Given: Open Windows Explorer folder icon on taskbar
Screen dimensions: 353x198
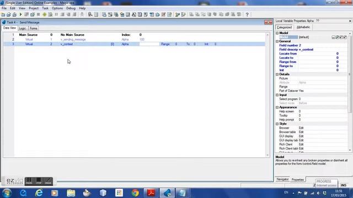Looking at the screenshot, I should pyautogui.click(x=71, y=193).
